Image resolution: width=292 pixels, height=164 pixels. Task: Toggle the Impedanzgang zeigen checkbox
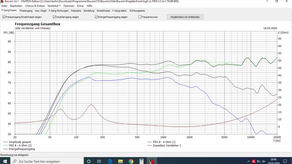(x=54, y=17)
